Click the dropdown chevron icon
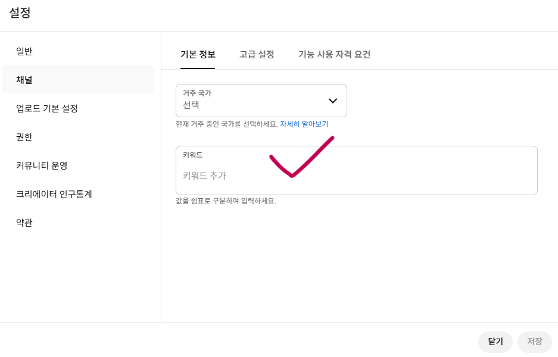The width and height of the screenshot is (558, 357). (x=333, y=101)
